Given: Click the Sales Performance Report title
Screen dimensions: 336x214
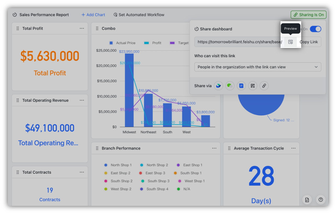Looking at the screenshot, I should click(44, 15).
